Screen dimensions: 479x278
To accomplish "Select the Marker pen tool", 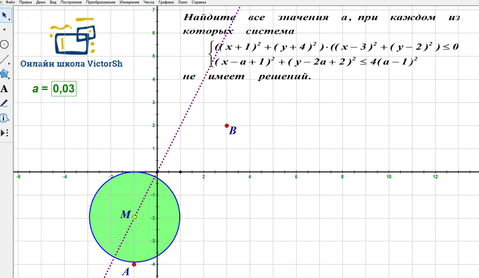I will coord(5,103).
